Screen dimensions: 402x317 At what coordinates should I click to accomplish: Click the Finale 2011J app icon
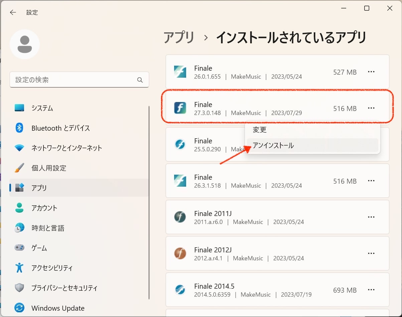pos(180,217)
